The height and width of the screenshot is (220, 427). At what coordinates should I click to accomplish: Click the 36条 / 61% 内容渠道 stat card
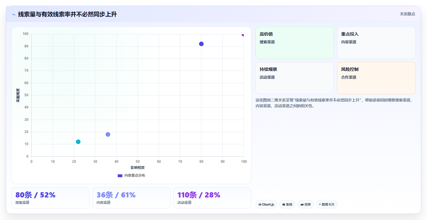pos(131,198)
